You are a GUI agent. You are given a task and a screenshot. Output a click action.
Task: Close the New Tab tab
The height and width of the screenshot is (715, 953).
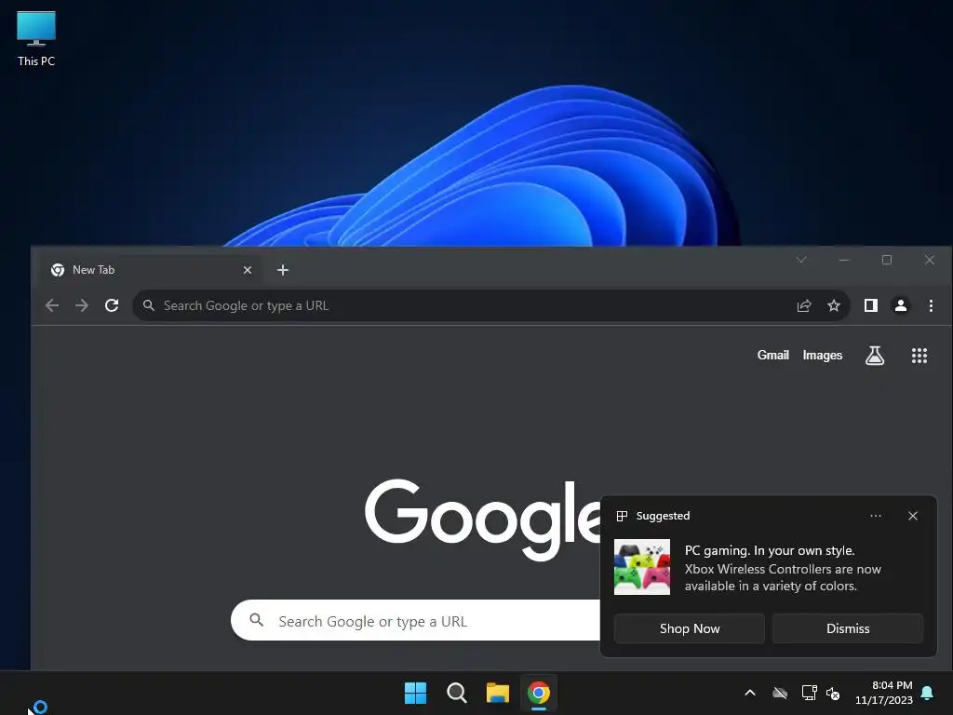(x=248, y=270)
